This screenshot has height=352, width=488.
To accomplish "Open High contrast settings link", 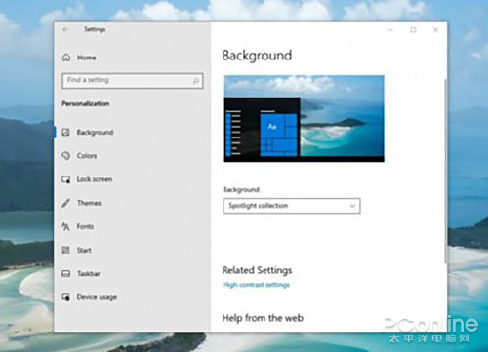I will [256, 285].
